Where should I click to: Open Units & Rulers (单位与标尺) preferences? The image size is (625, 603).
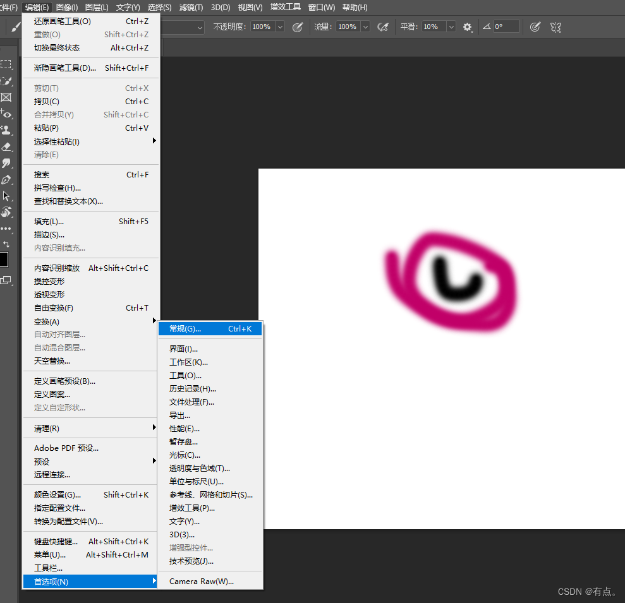click(x=210, y=482)
